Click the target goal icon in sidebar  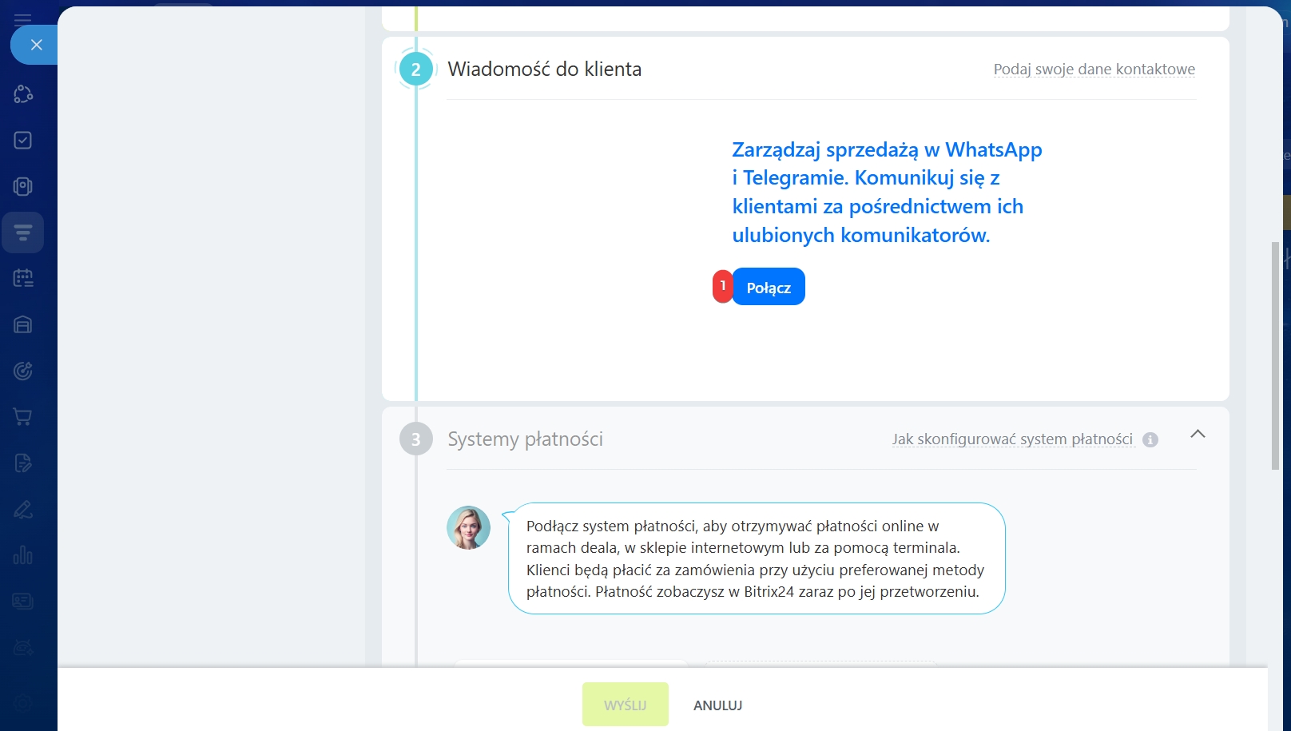coord(23,371)
